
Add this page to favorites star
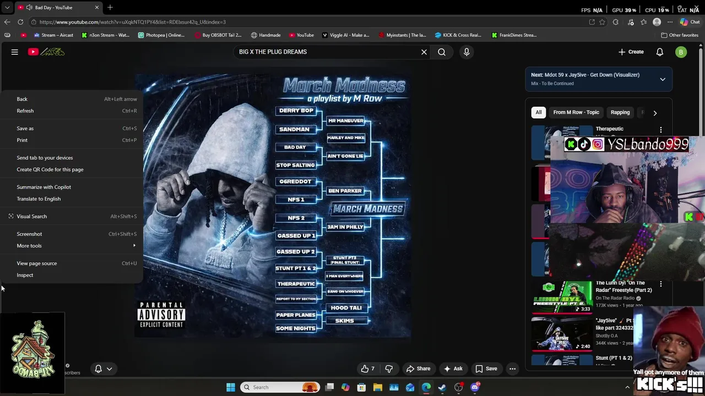pyautogui.click(x=602, y=22)
